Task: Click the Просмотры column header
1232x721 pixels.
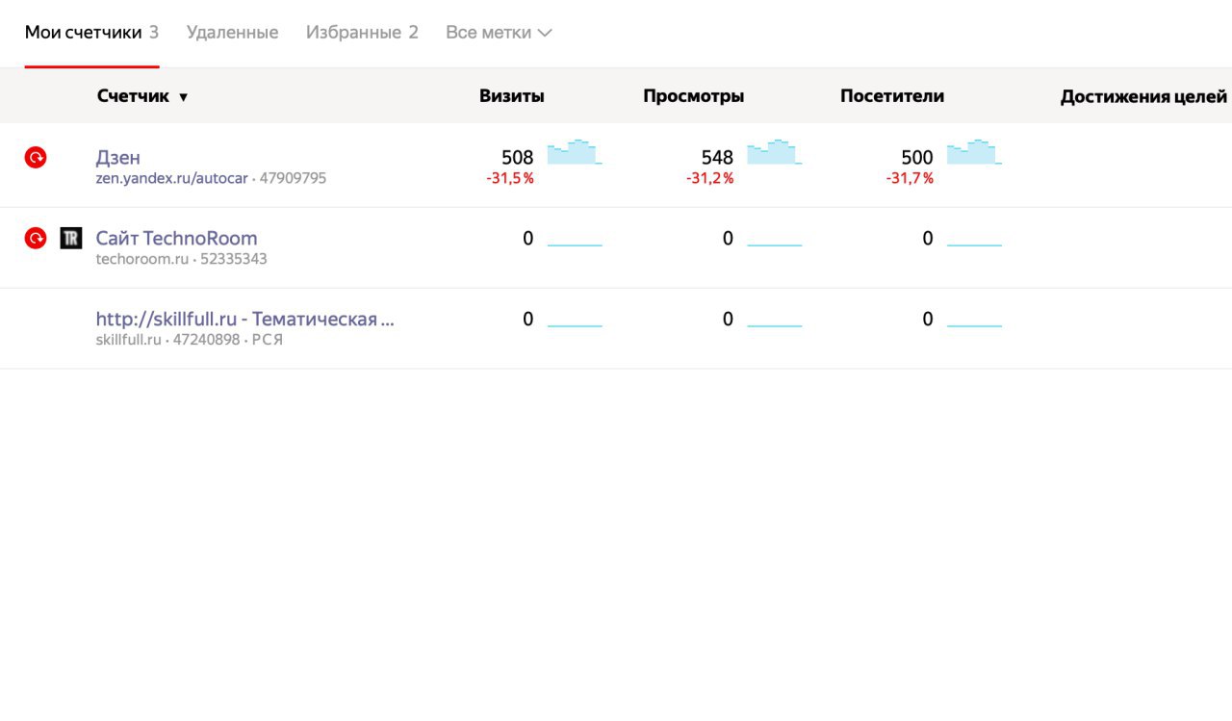Action: coord(694,96)
